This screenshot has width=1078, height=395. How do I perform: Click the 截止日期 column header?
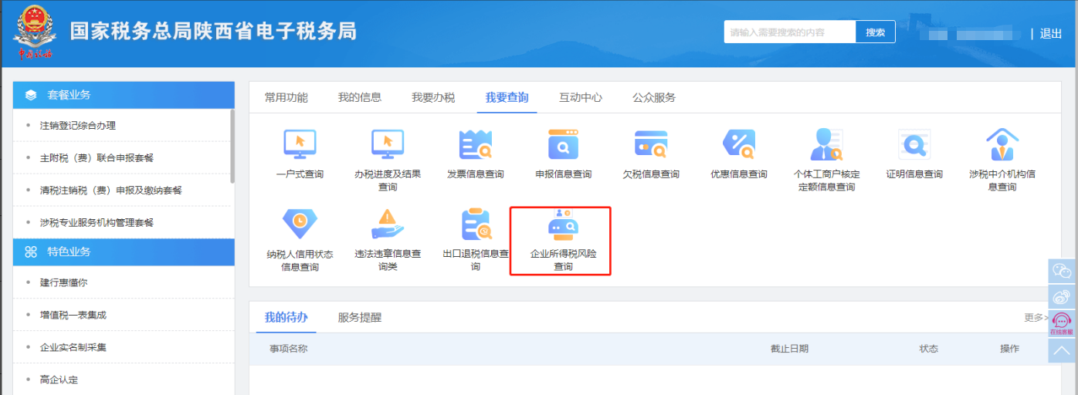tap(789, 349)
